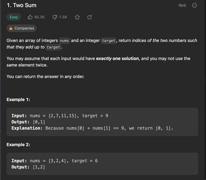Click the 45.3K likes count
206x180 pixels.
[40, 17]
